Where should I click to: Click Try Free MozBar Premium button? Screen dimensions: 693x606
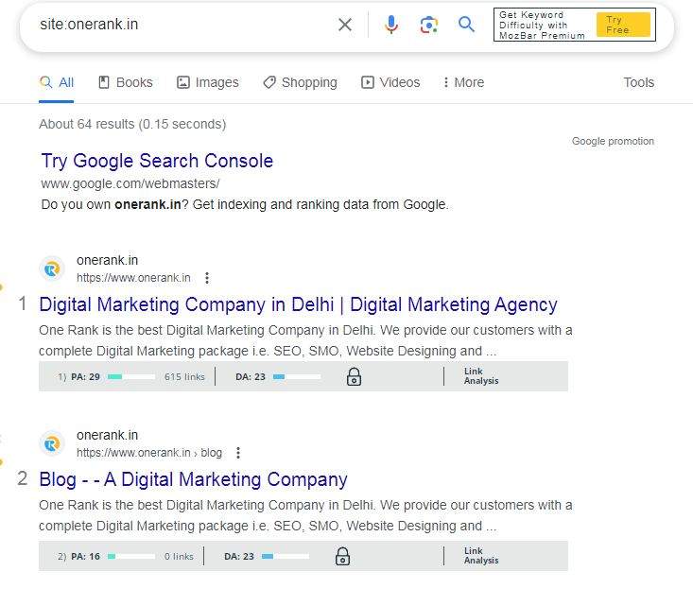(623, 25)
